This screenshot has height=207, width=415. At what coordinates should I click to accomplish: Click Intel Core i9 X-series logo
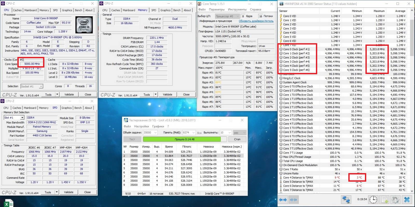84,25
